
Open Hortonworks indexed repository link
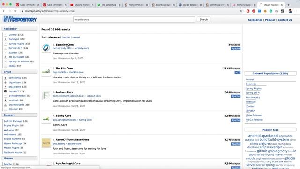pos(253,97)
